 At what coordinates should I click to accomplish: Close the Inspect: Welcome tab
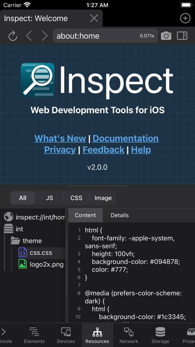tap(94, 18)
